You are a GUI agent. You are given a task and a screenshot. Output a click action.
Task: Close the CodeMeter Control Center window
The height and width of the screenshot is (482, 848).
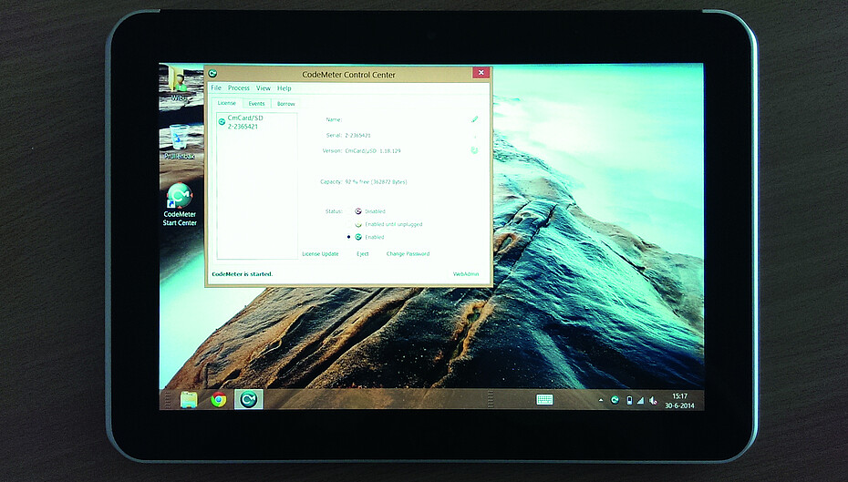[x=481, y=72]
